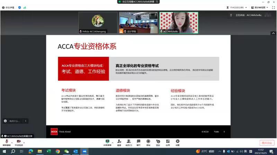Open the 邀请 invite icon
Screen dimensions: 277x155
click(119, 142)
